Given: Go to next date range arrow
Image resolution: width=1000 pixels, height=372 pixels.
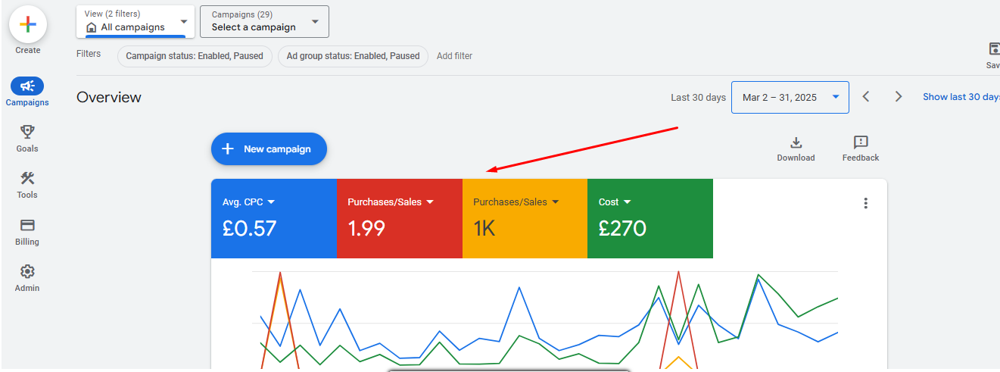Looking at the screenshot, I should 899,97.
